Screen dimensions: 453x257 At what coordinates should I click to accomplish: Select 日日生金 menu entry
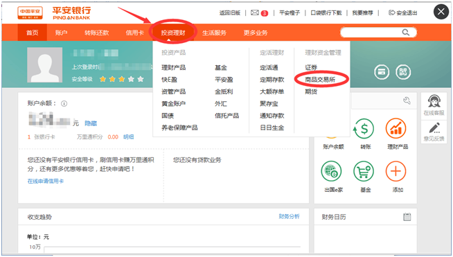272,127
